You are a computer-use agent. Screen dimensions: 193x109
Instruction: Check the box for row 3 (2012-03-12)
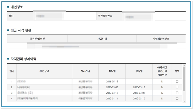177,93
